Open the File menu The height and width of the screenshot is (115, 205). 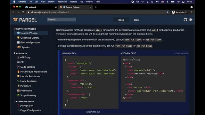coord(30,2)
